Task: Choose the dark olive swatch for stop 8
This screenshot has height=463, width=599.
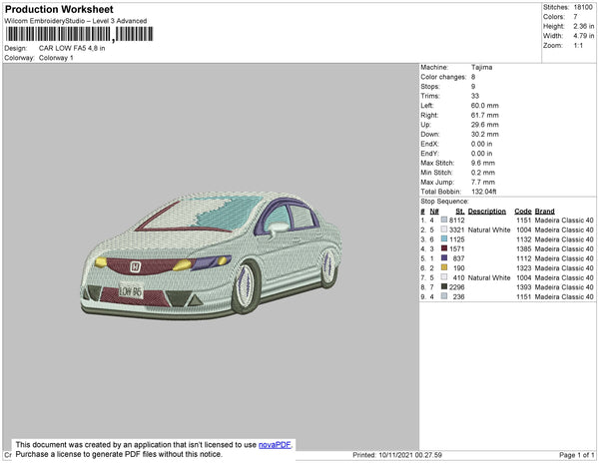Action: click(x=444, y=287)
